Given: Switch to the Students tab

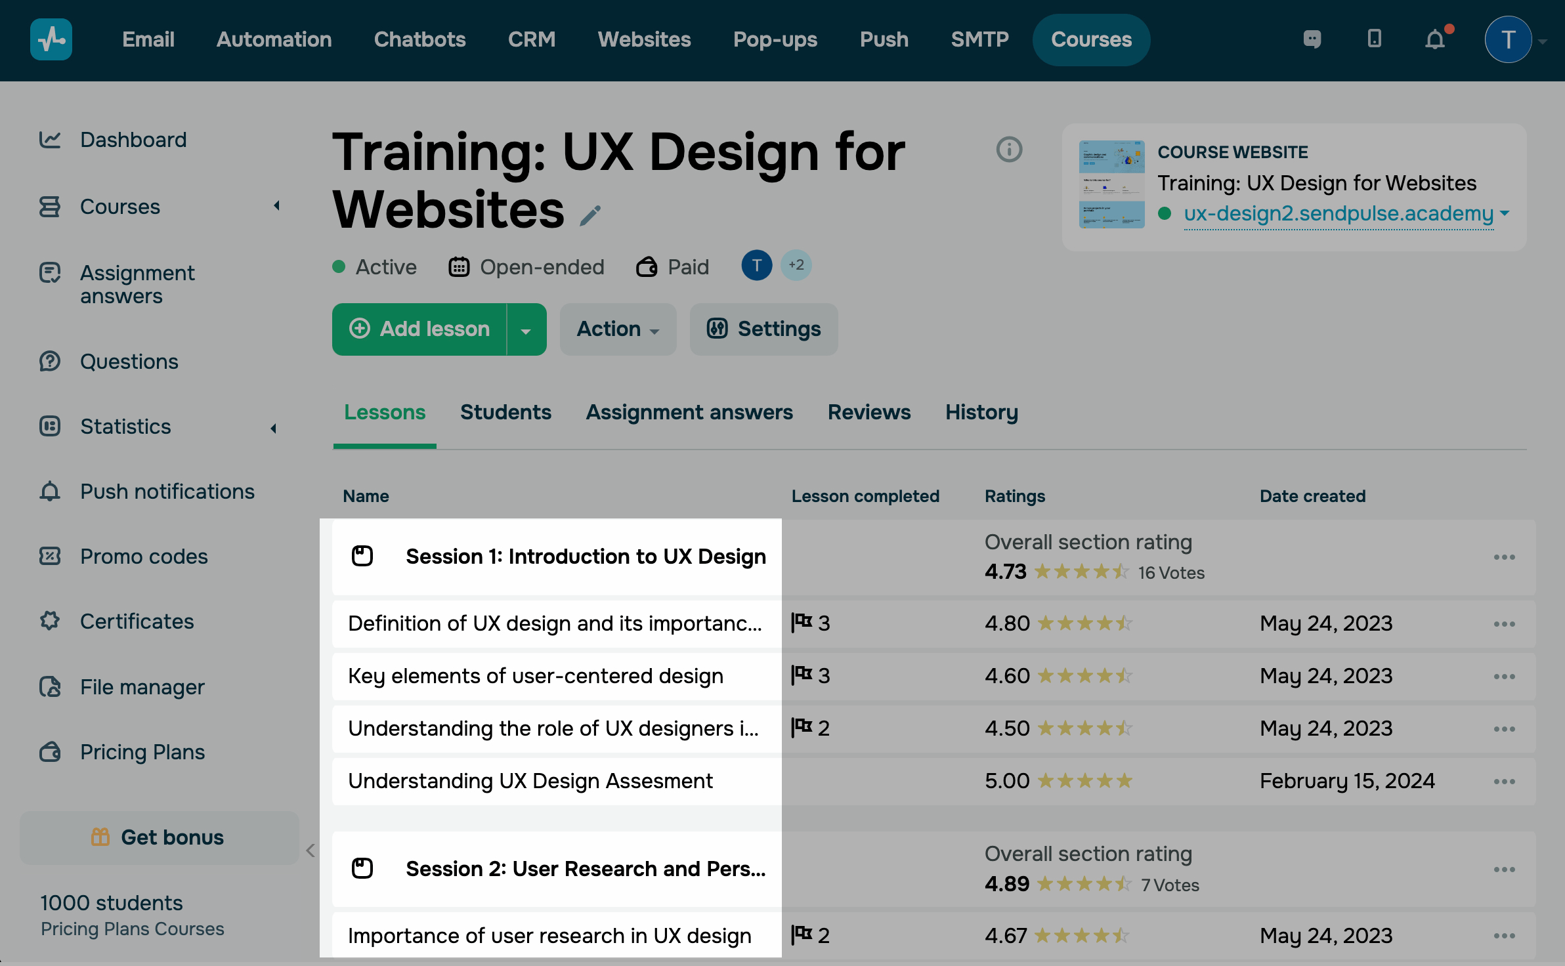Looking at the screenshot, I should [505, 412].
